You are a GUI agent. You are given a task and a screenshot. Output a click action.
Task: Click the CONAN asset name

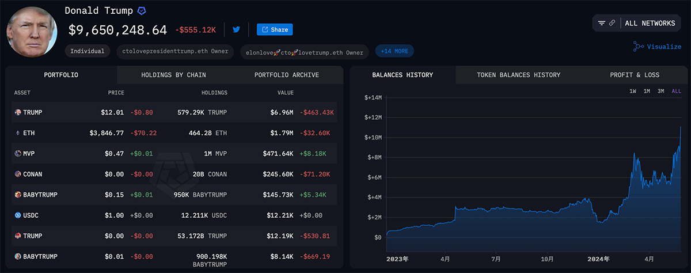point(33,174)
